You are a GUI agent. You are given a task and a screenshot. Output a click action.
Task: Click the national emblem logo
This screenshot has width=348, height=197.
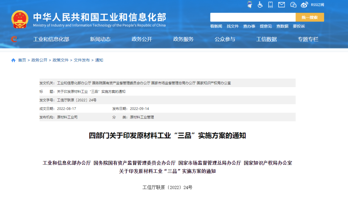click(20, 18)
